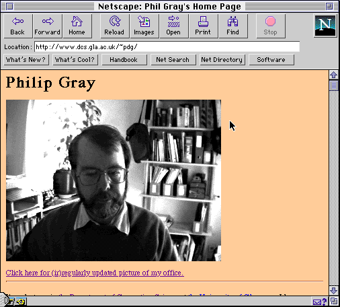Open a new location
The image size is (340, 307).
[173, 26]
